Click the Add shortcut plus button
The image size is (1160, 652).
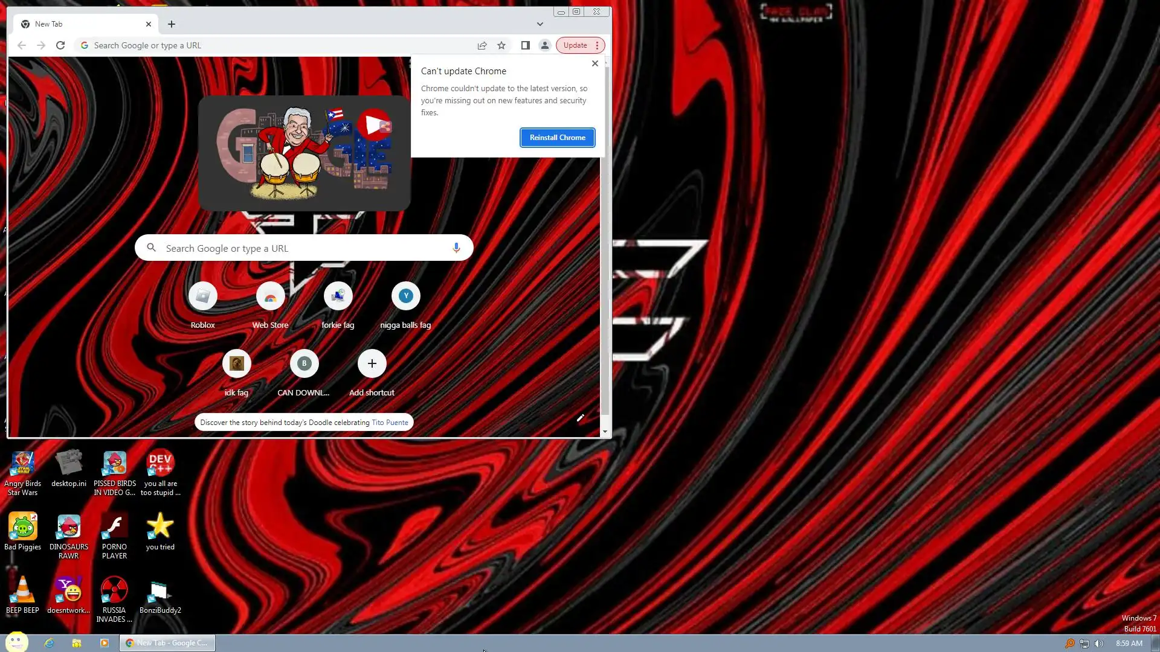click(x=372, y=363)
